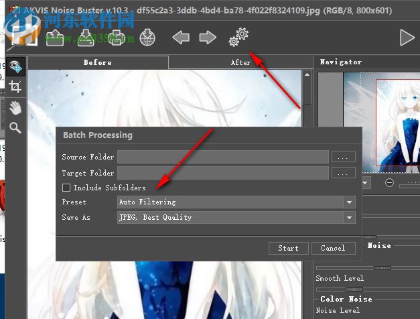The height and width of the screenshot is (319, 420).
Task: Open the Save As format dropdown
Action: point(236,217)
